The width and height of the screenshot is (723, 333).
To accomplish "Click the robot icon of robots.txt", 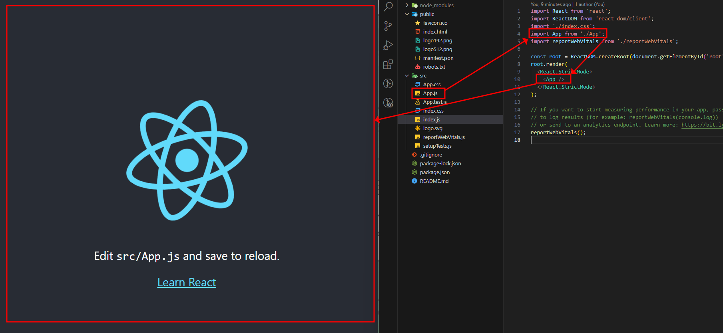I will click(418, 67).
